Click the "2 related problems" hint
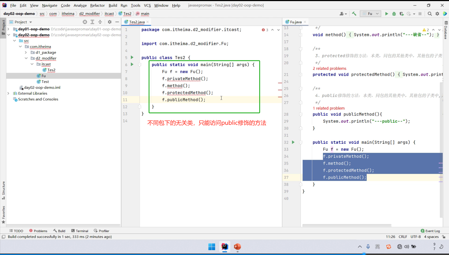449x255 pixels. (329, 68)
